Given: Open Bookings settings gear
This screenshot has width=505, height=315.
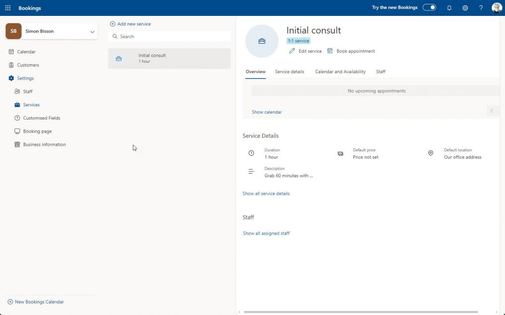Looking at the screenshot, I should (465, 8).
